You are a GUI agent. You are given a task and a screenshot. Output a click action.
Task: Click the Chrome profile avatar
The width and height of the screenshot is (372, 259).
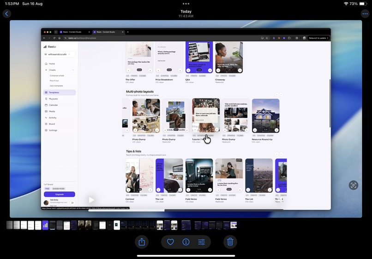304,38
